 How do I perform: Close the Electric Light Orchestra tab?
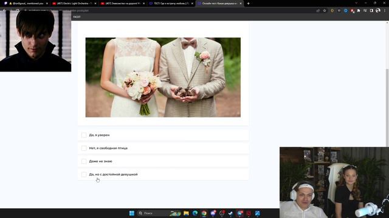tap(95, 4)
